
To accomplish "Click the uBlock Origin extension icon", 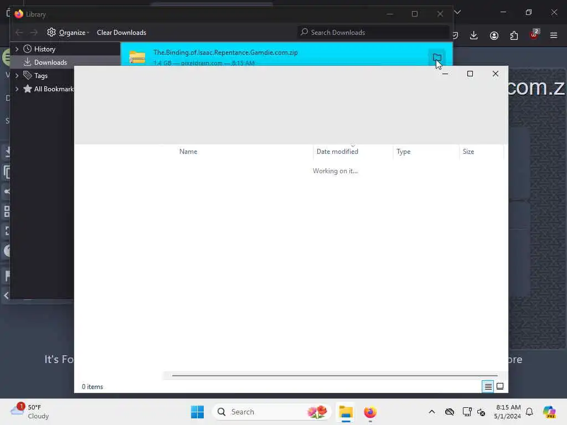I will click(534, 35).
